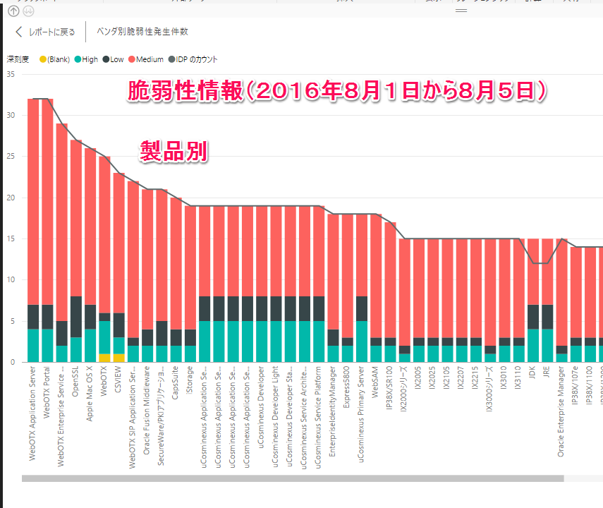Select the IDP のカウント legend entry
The image size is (603, 508).
[193, 59]
